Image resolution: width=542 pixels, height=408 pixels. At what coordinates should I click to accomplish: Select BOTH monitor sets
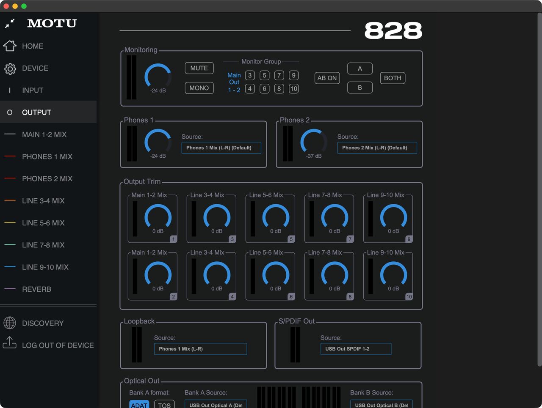[x=393, y=78]
